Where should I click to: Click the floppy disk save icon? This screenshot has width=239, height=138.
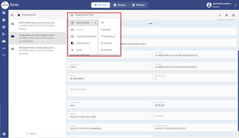pyautogui.click(x=233, y=15)
